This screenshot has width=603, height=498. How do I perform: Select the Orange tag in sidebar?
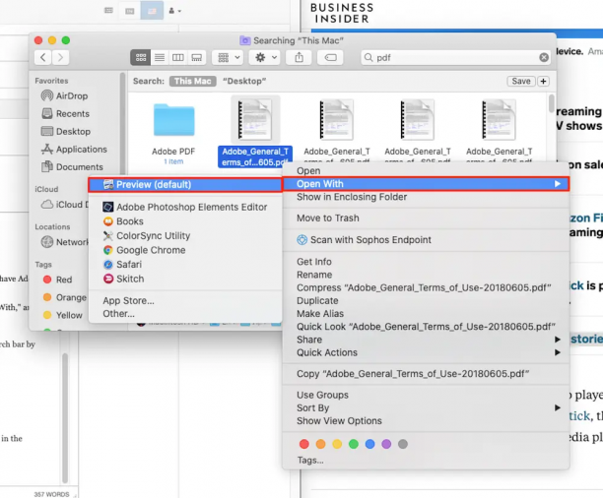[x=65, y=297]
